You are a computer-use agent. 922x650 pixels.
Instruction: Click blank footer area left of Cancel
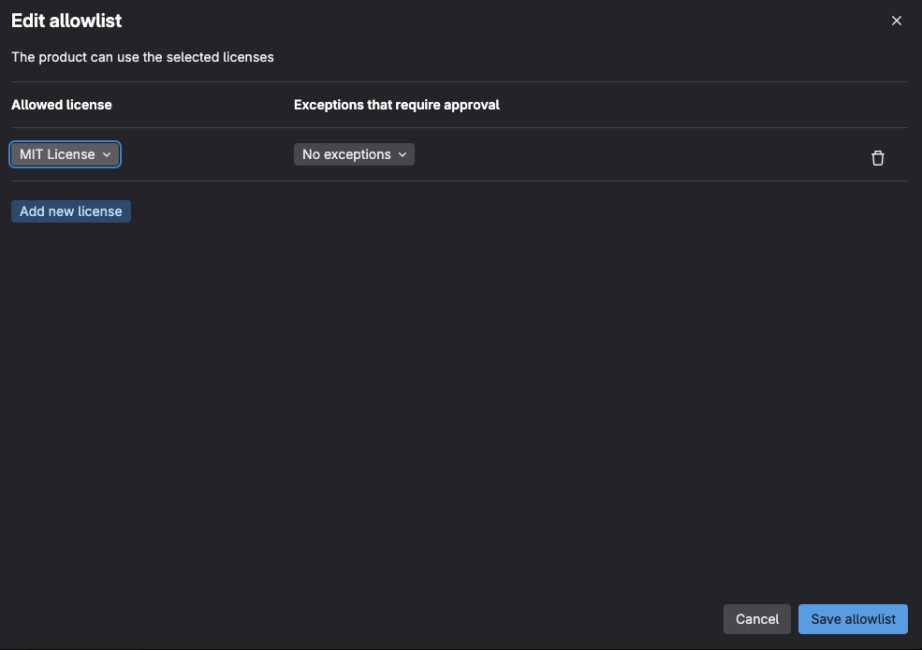pos(374,619)
